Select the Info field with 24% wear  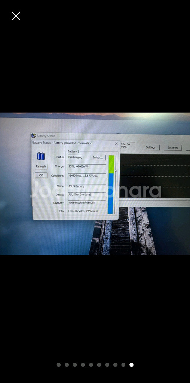(87, 211)
